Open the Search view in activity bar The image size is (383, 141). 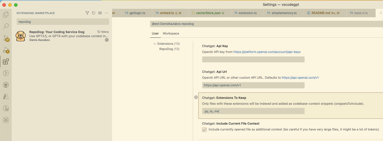click(6, 26)
